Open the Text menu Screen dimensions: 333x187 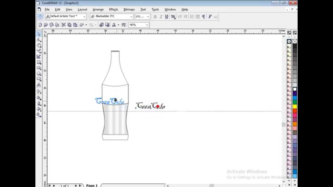[x=143, y=9]
